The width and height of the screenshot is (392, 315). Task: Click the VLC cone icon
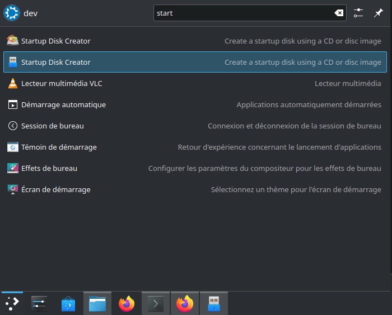click(x=13, y=83)
